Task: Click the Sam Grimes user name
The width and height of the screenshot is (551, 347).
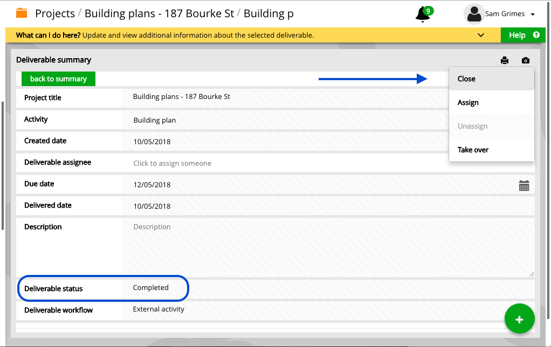Action: [505, 14]
